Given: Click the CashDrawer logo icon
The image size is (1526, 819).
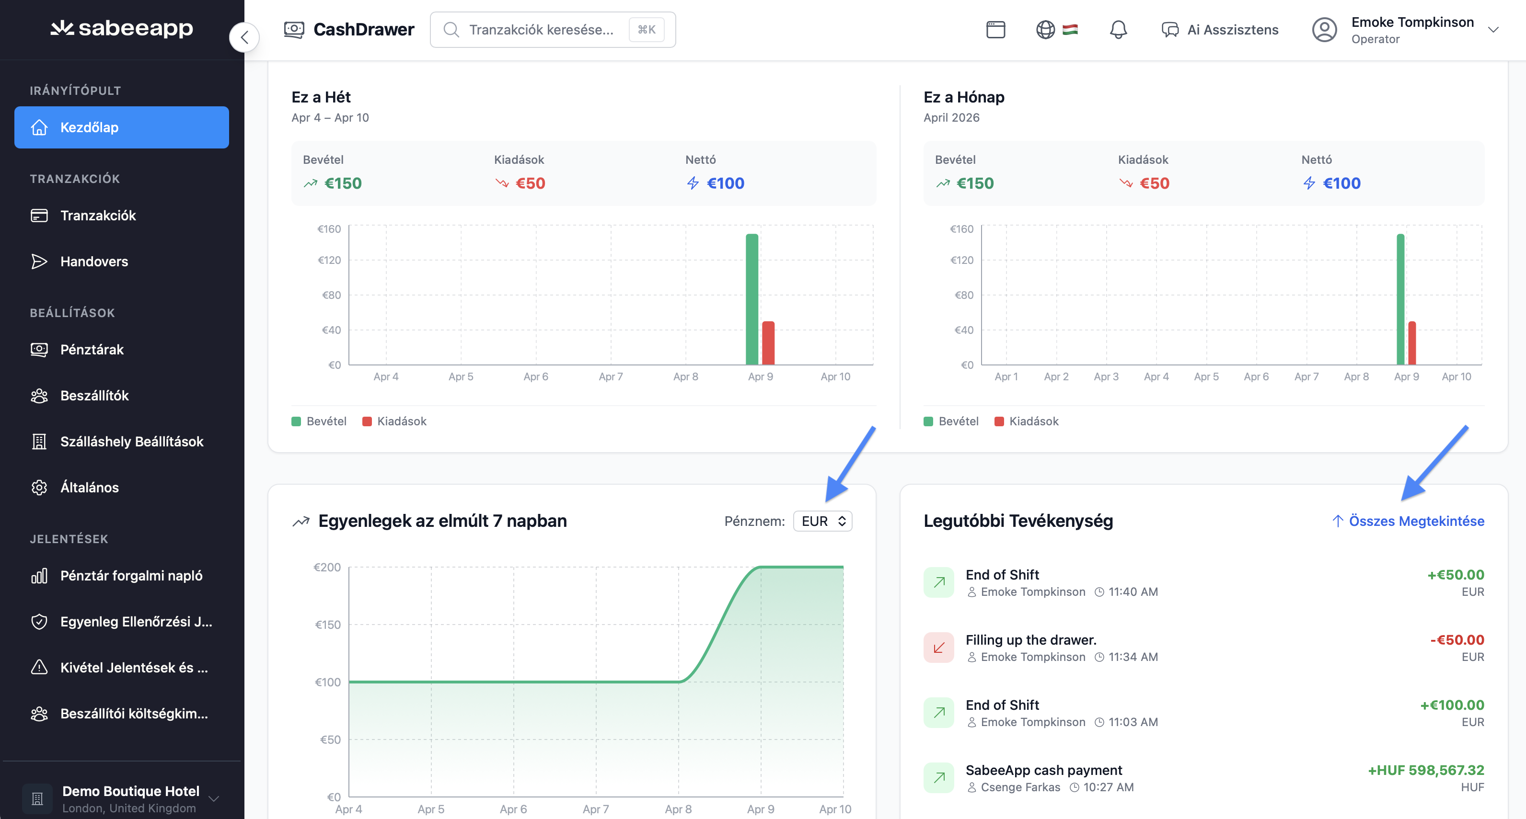Looking at the screenshot, I should tap(294, 30).
